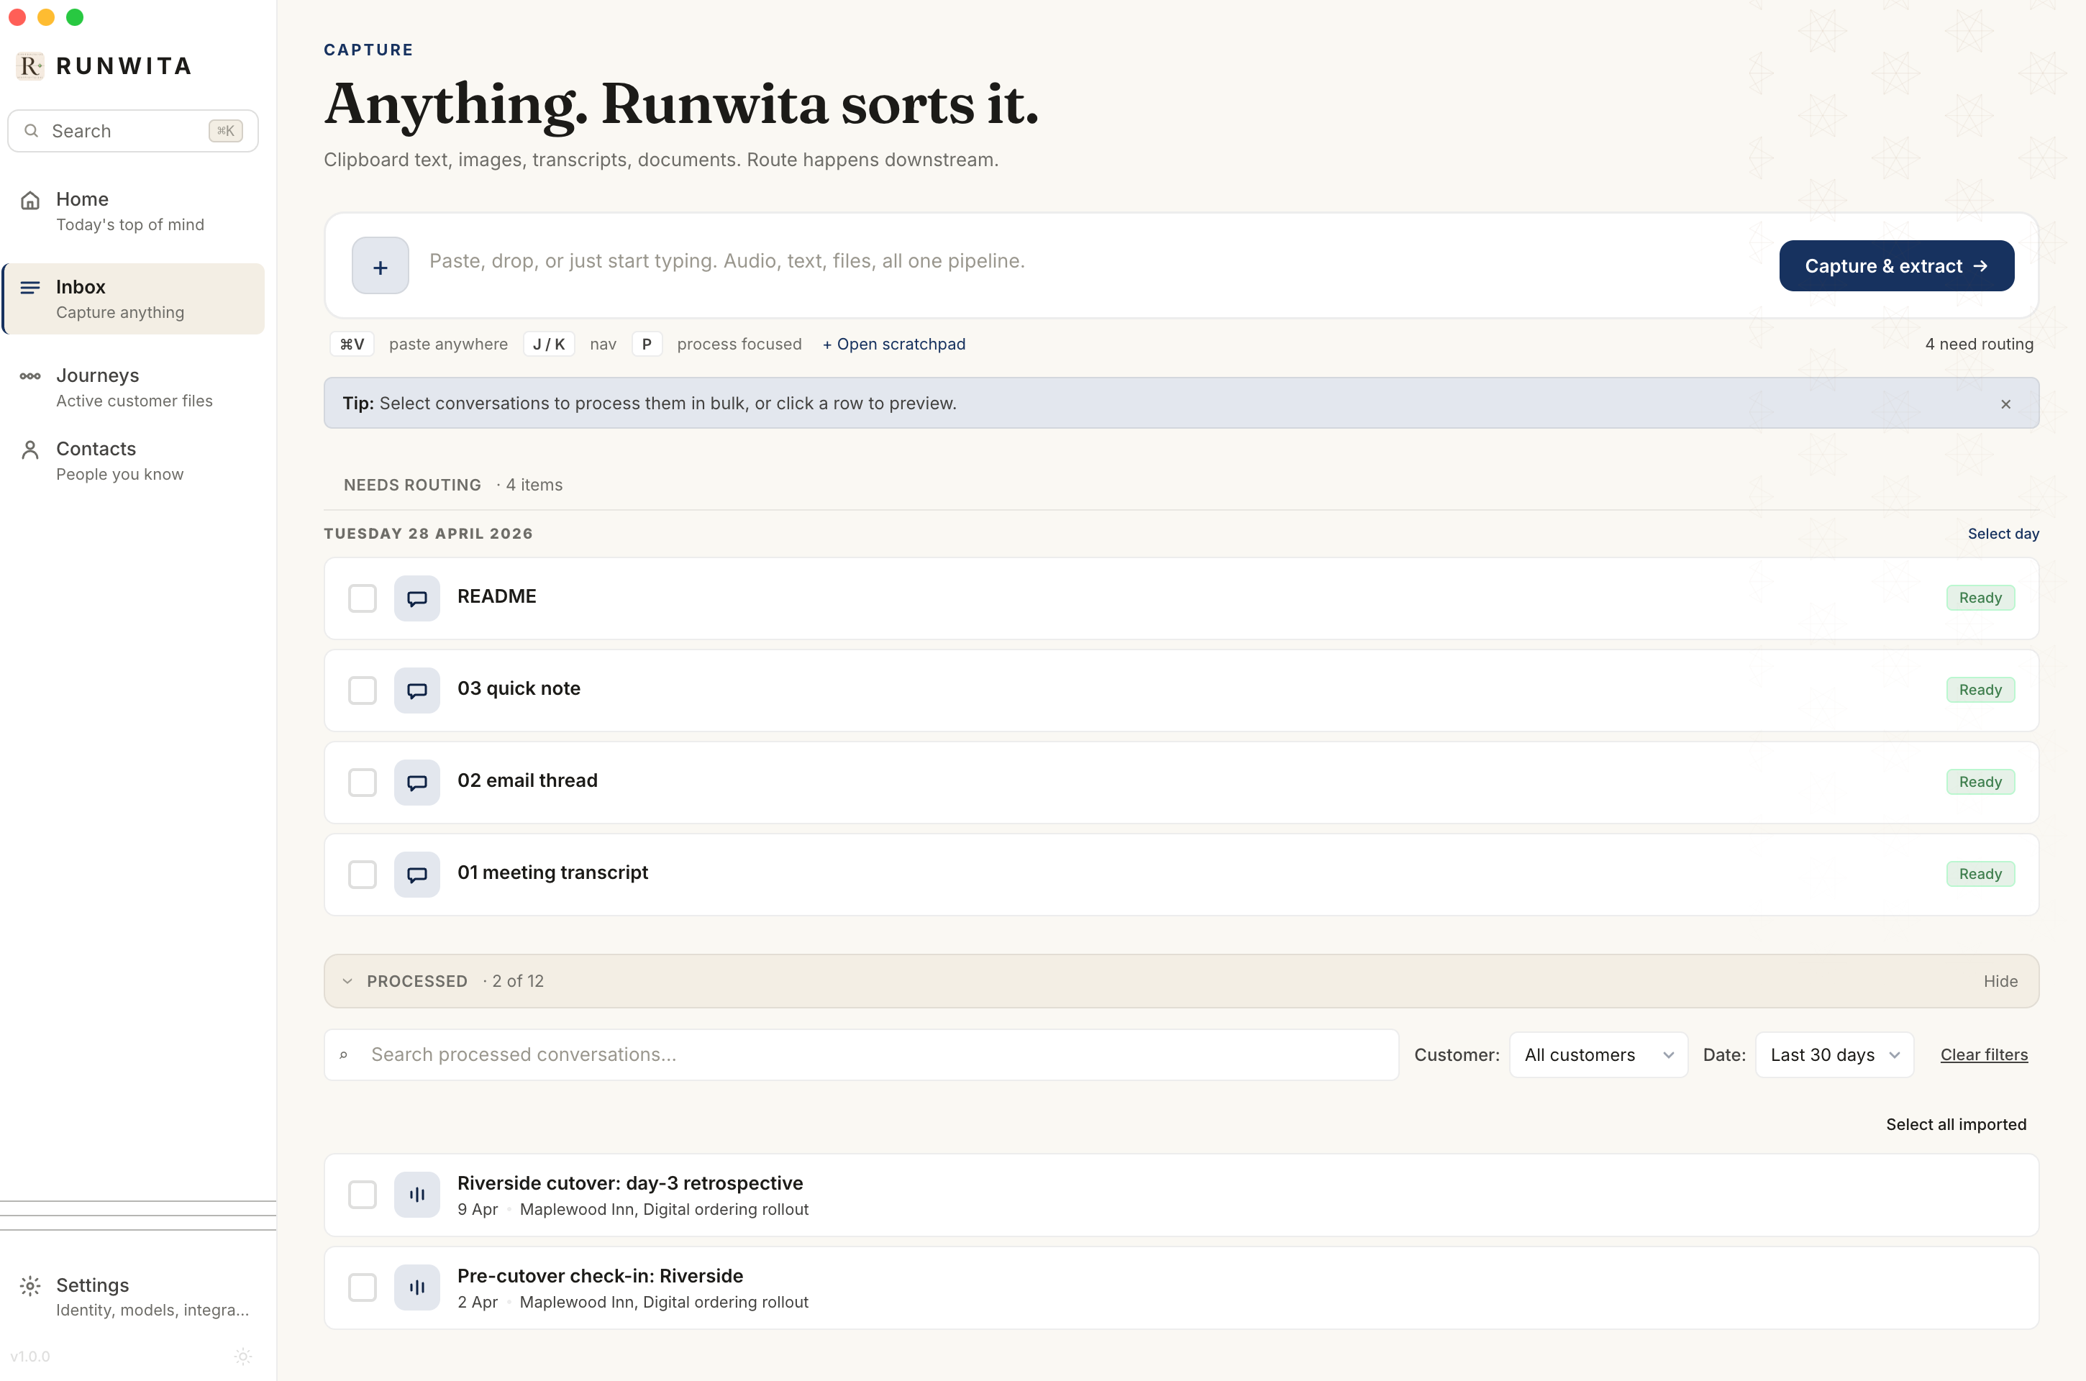2086x1381 pixels.
Task: Click the theme sun icon at bottom
Action: [x=243, y=1357]
